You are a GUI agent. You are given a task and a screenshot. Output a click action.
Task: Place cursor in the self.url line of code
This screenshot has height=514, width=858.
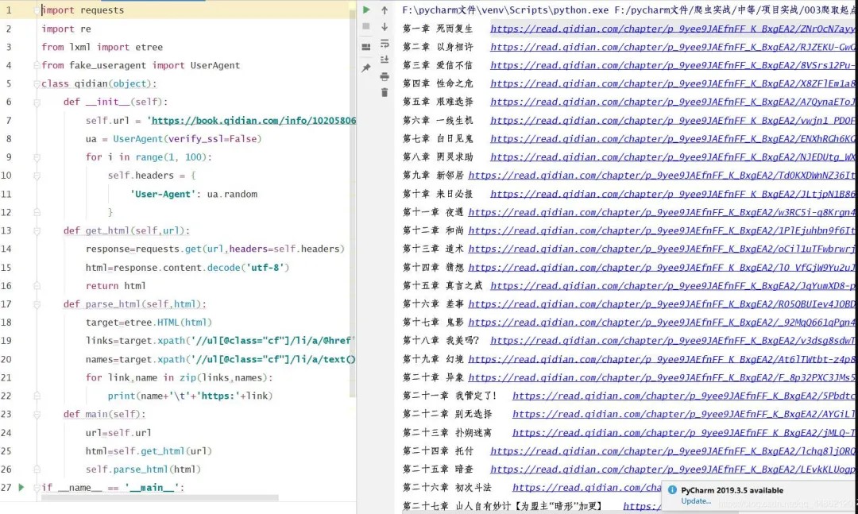(x=221, y=121)
